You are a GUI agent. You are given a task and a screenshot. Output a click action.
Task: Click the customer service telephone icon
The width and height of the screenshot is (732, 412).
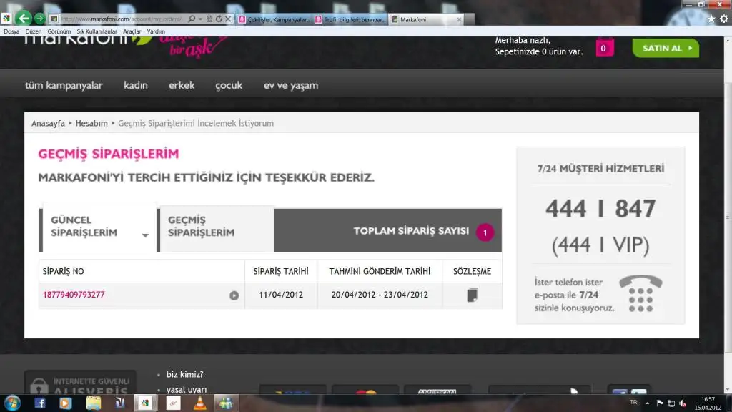(x=640, y=293)
